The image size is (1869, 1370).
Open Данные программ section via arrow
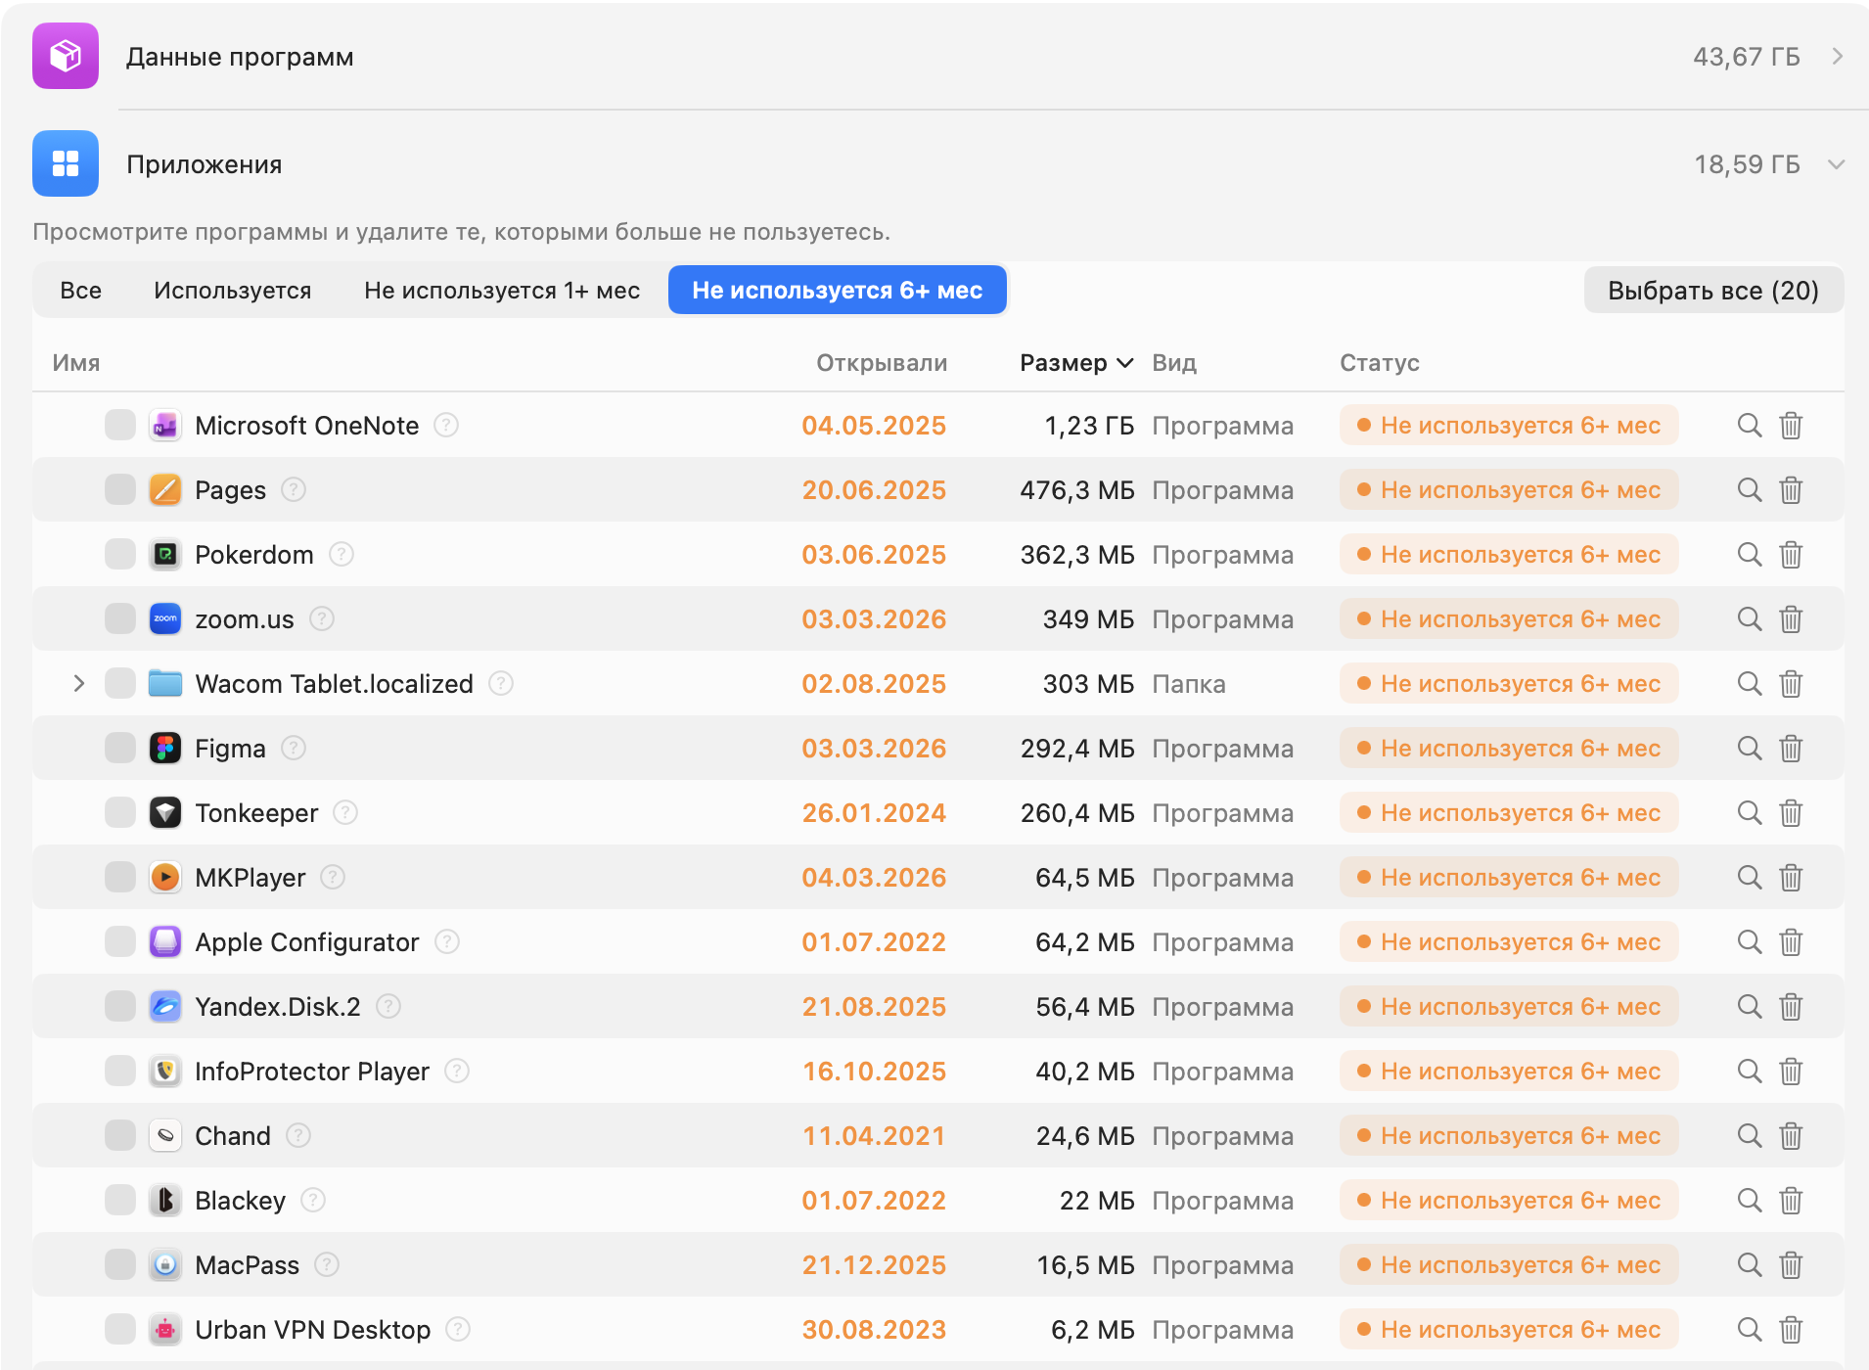[1837, 57]
